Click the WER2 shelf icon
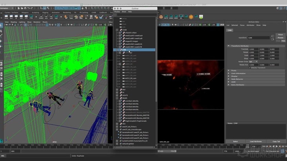 tap(176, 17)
